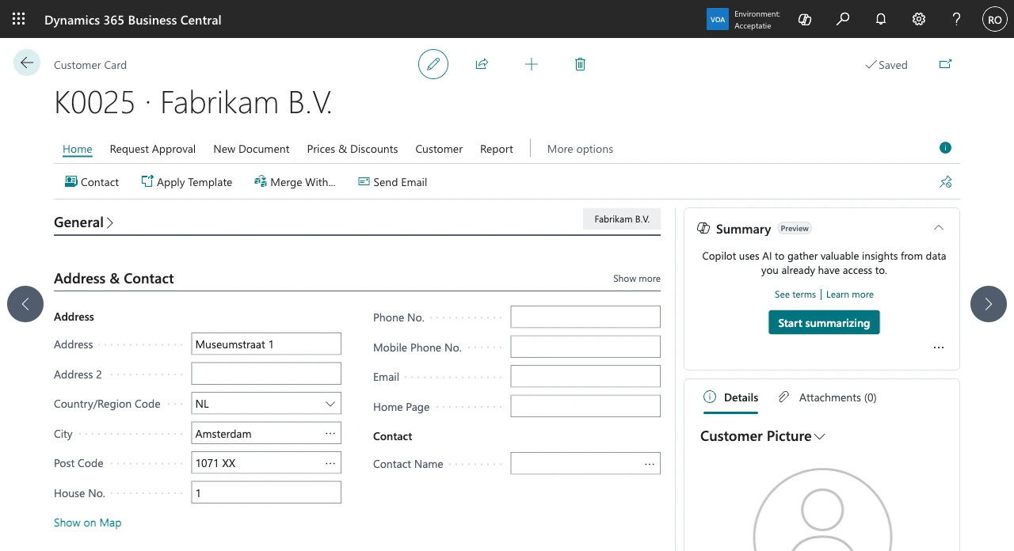Create a new record with plus icon
Image resolution: width=1014 pixels, height=551 pixels.
click(532, 64)
